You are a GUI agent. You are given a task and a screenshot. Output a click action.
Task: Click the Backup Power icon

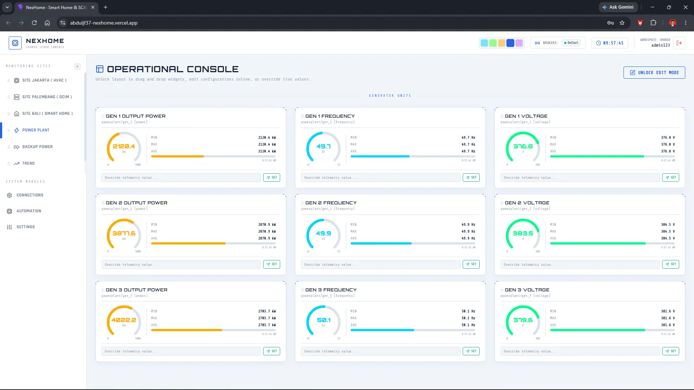(x=17, y=147)
